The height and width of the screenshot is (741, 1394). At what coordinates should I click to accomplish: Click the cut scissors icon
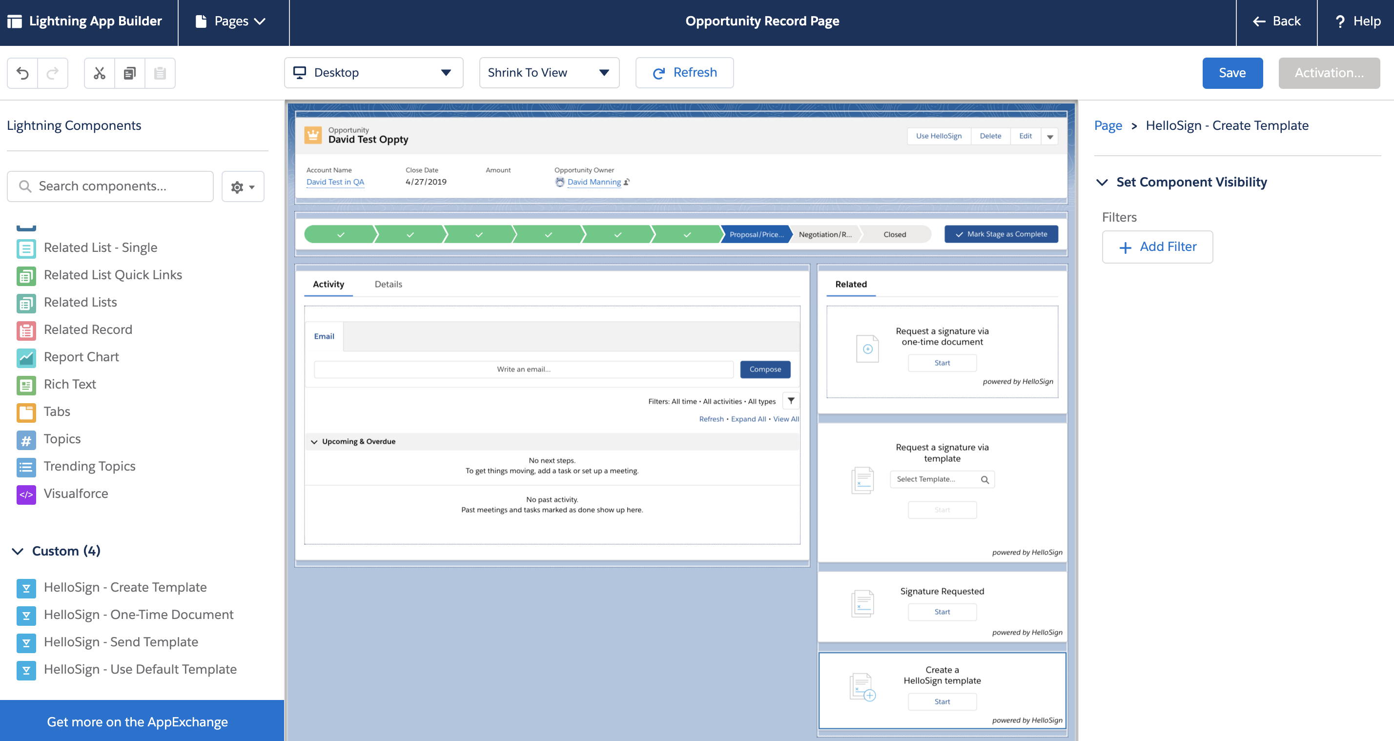coord(100,73)
